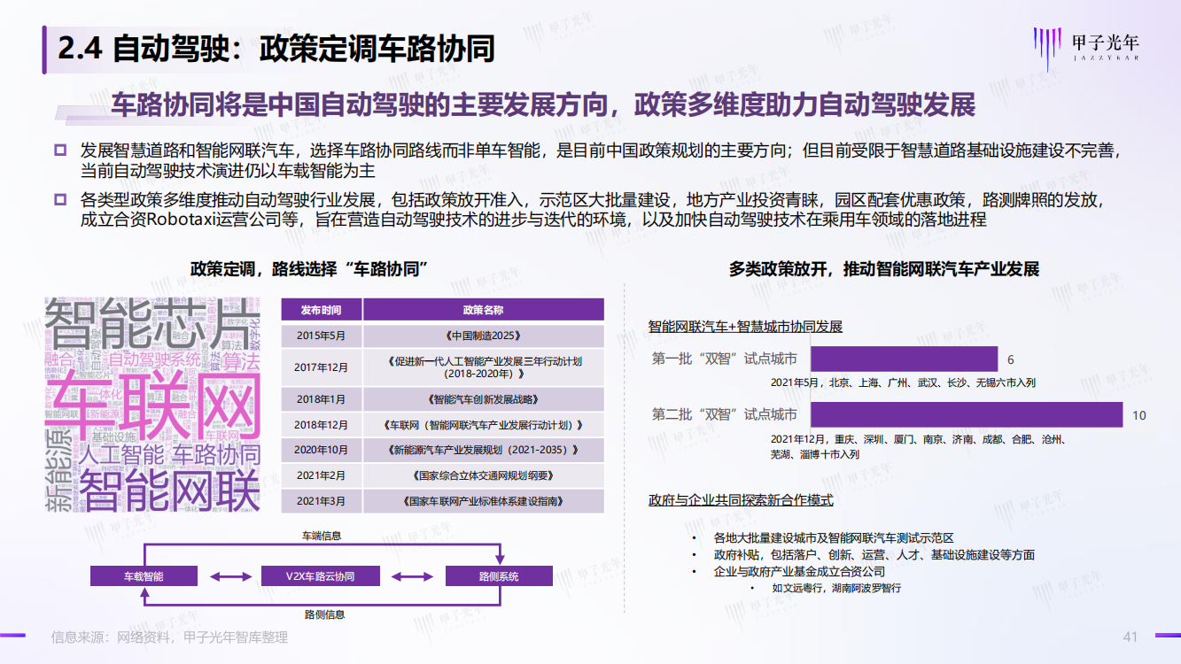Viewport: 1181px width, 664px height.
Task: Click the 发布时间 table header
Action: 320,310
